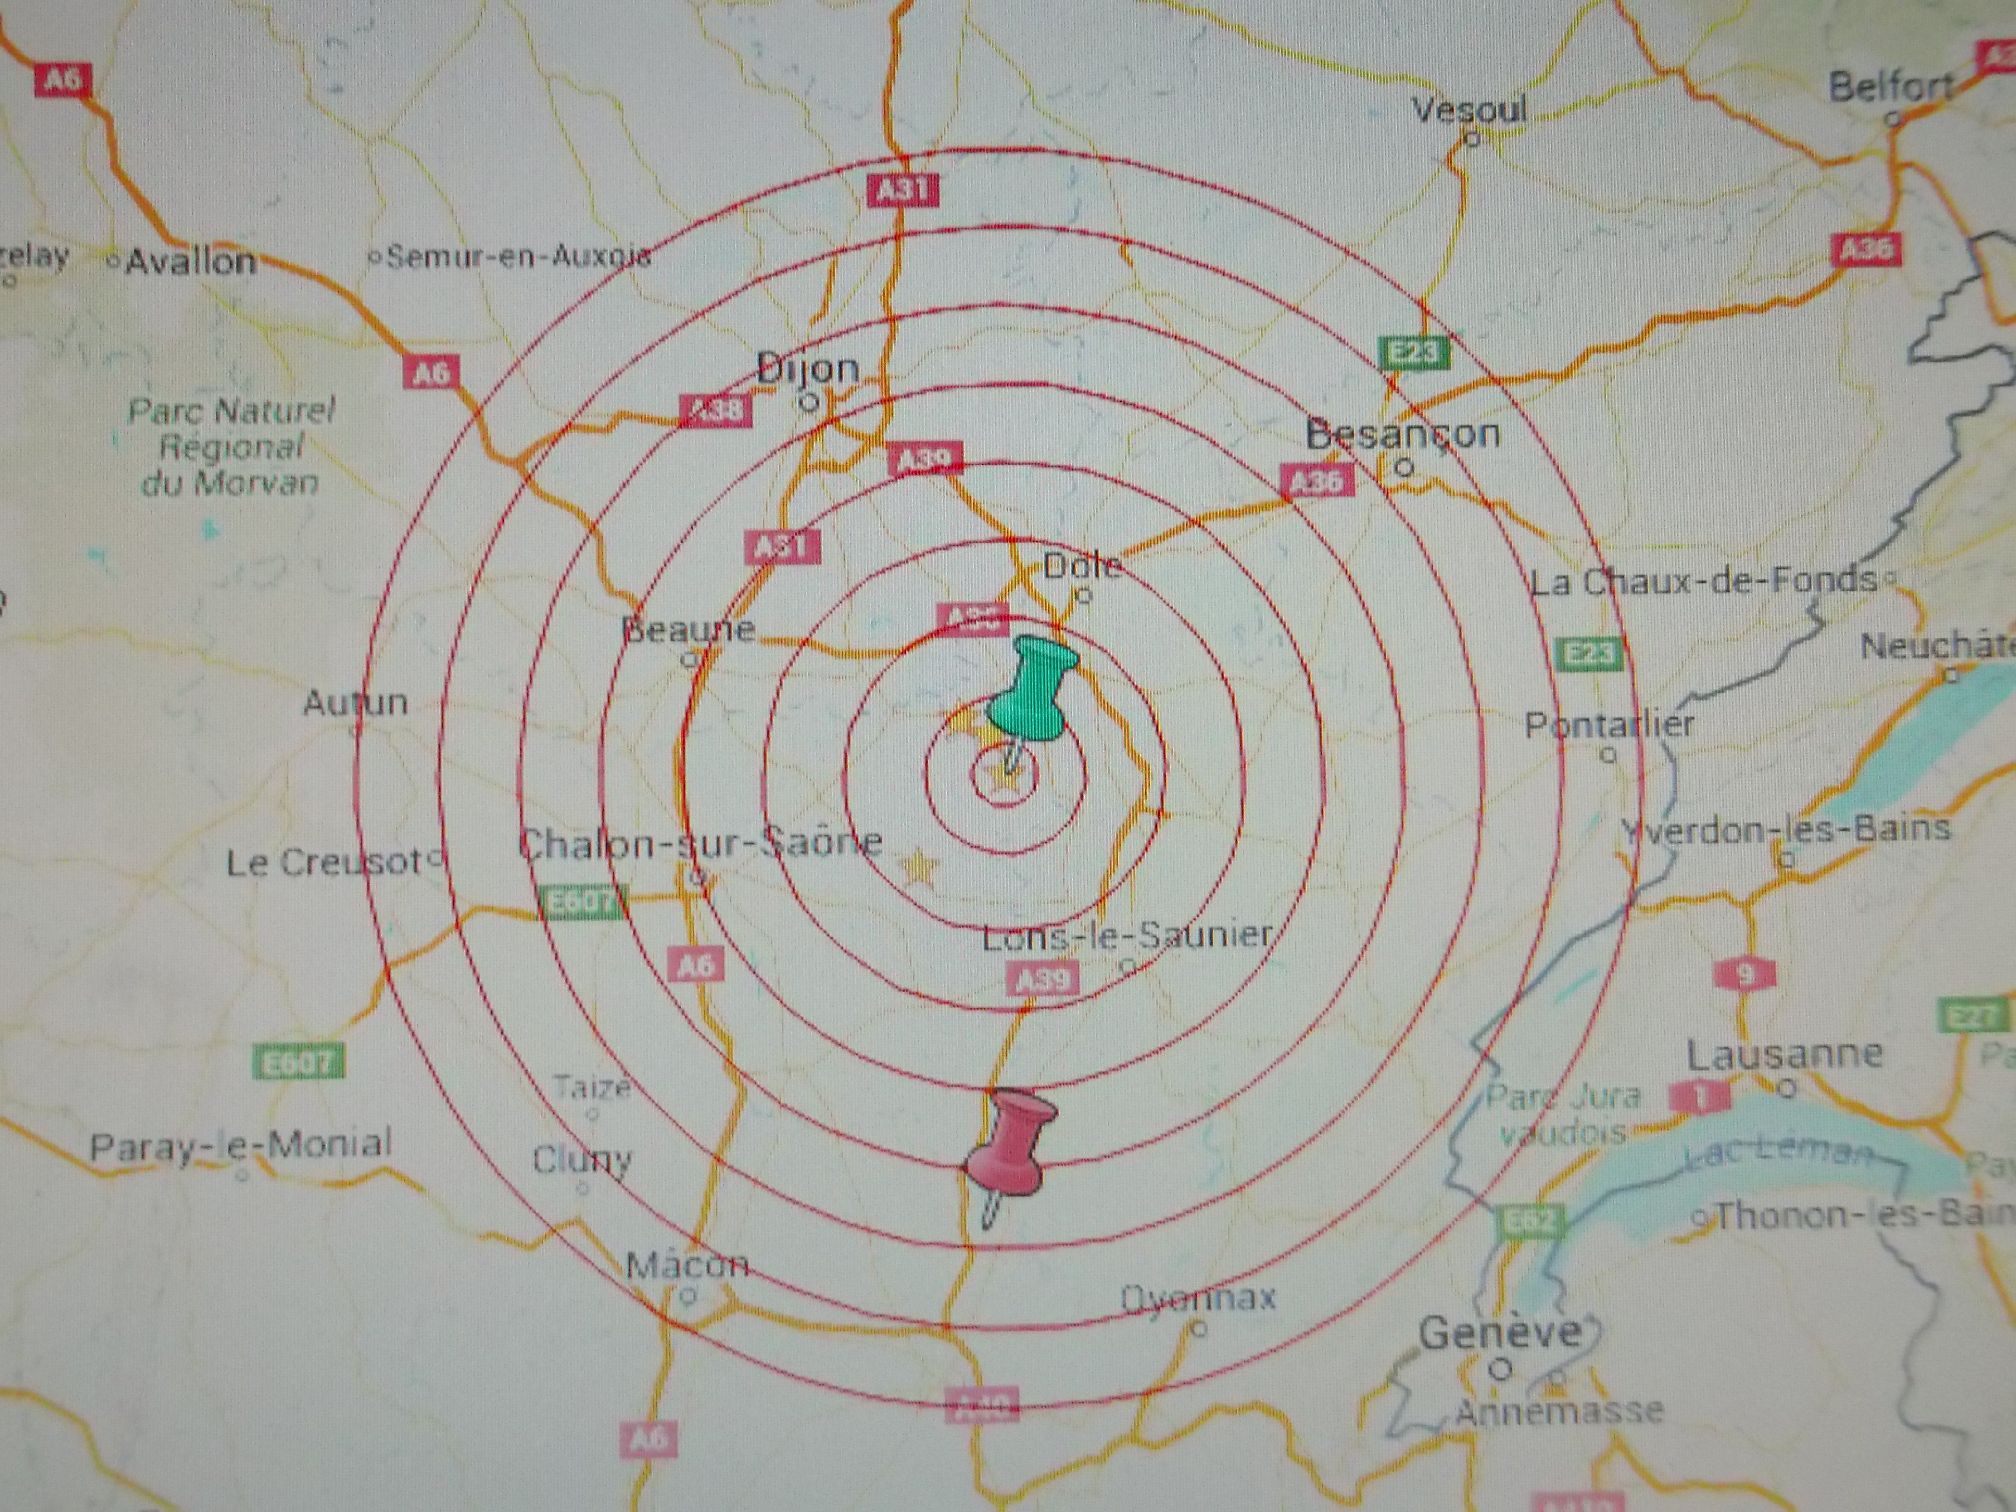Click the Genève city label
Viewport: 2016px width, 1512px height.
click(1499, 1332)
